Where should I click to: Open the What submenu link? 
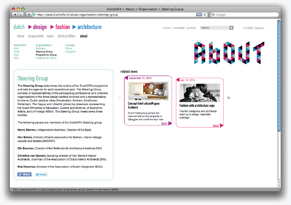pos(17,52)
